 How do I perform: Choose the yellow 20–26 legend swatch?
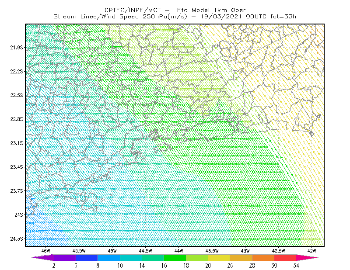point(219,257)
